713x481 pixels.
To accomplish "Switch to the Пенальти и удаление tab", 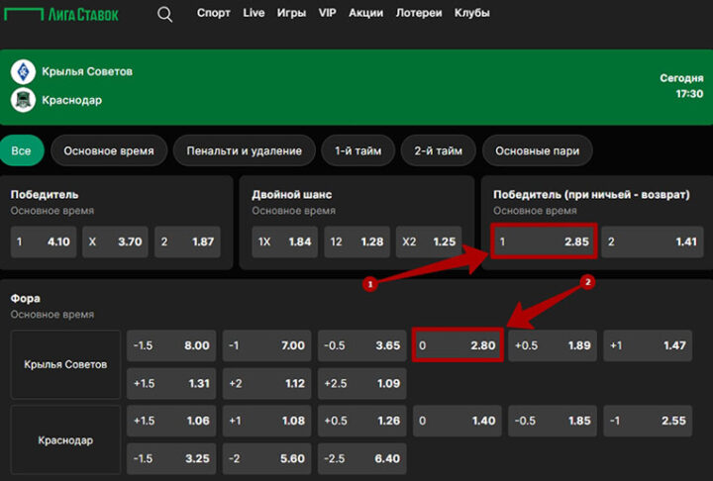I will (245, 150).
